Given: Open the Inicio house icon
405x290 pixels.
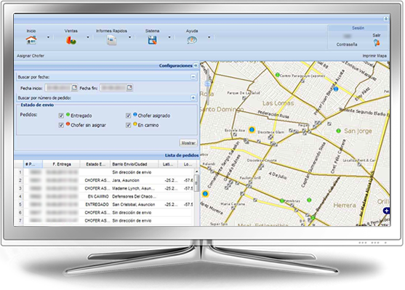Looking at the screenshot, I should [31, 40].
